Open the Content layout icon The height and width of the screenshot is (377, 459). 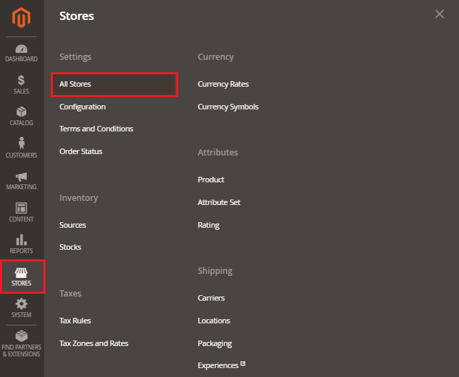[21, 208]
